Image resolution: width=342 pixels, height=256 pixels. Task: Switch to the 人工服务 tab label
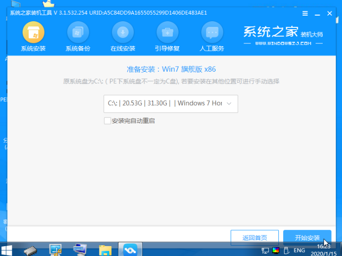[x=212, y=49]
